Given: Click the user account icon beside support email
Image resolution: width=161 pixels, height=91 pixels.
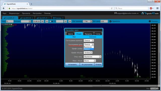Looking at the screenshot, I should [115, 13].
